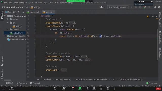
Task: Click the Collapse All icon
Action: pos(23,12)
